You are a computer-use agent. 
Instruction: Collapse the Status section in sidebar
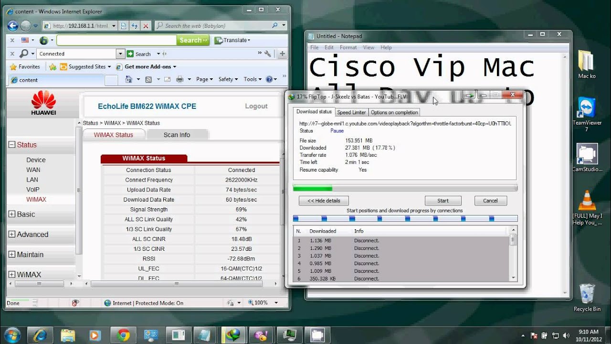coord(12,145)
